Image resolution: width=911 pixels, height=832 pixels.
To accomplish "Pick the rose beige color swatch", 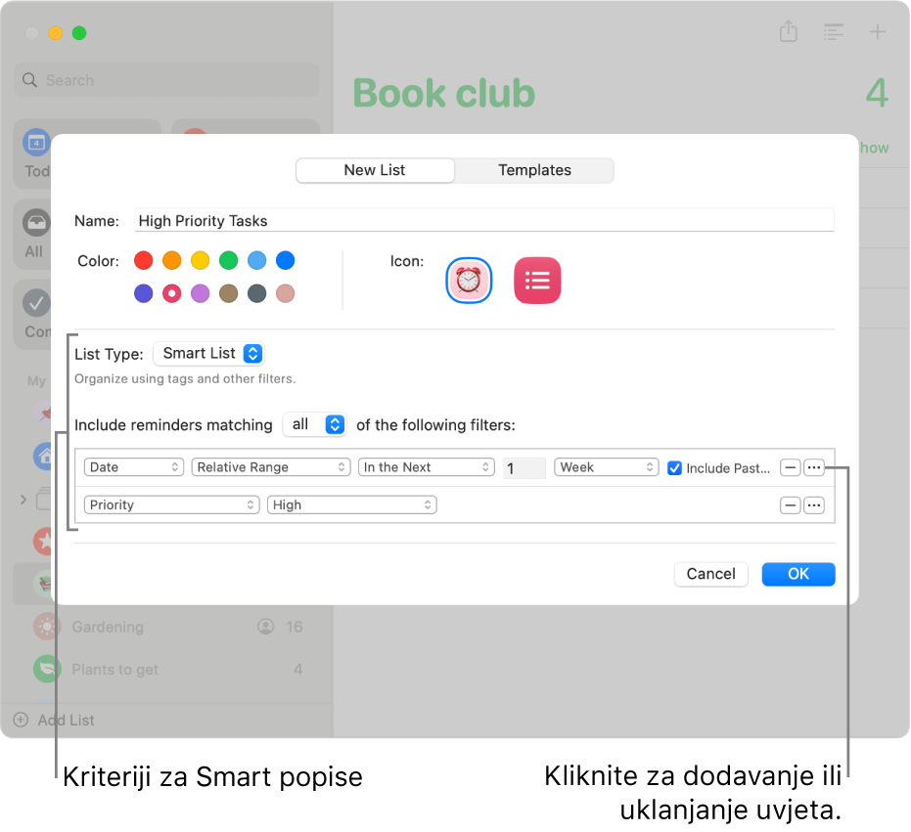I will (x=286, y=293).
